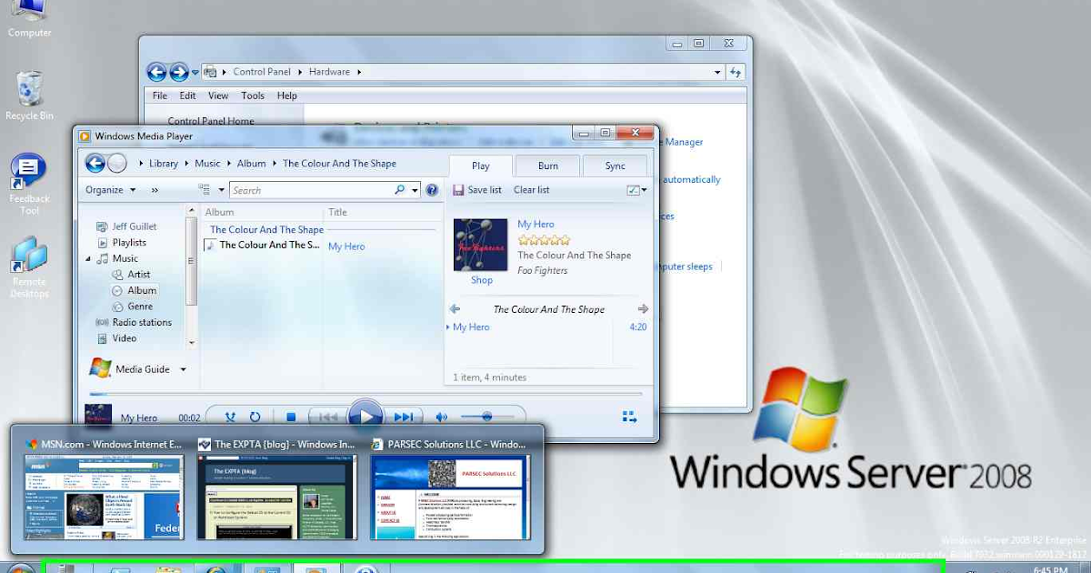Open the Feedback Tool desktop shortcut
The width and height of the screenshot is (1091, 573).
(28, 172)
